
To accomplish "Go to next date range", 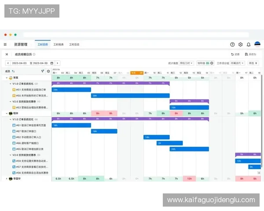I will tap(57, 63).
